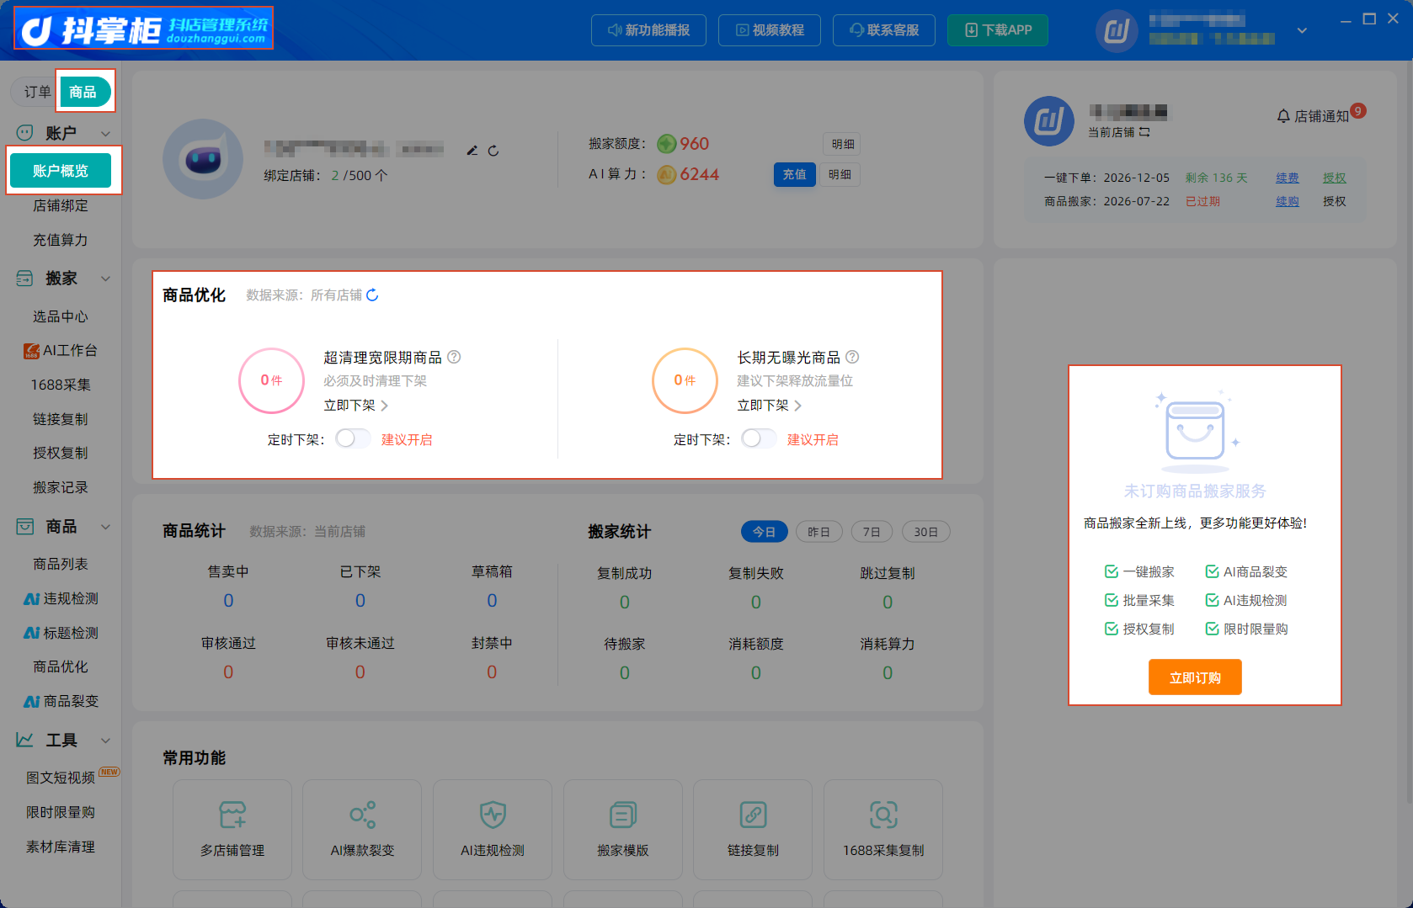Select the 30日 range

tap(925, 532)
